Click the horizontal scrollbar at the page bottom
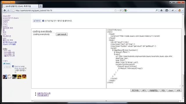This screenshot has height=104, width=186. [x=106, y=101]
